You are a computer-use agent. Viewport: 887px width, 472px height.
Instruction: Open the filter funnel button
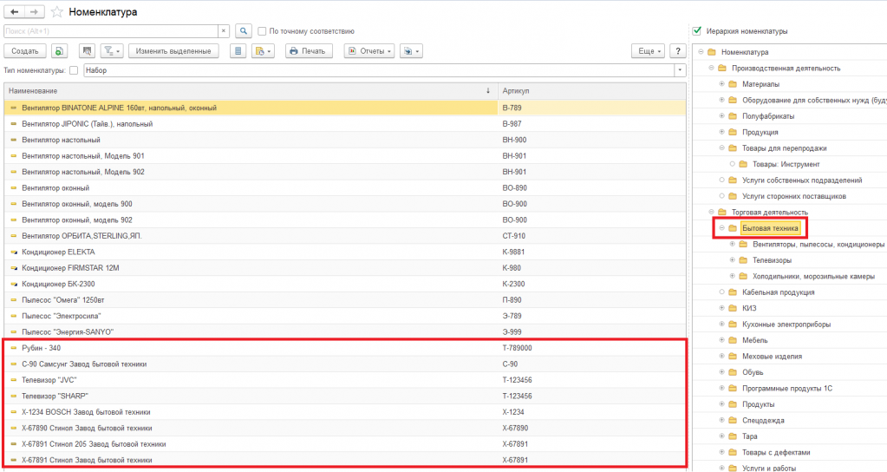click(112, 51)
